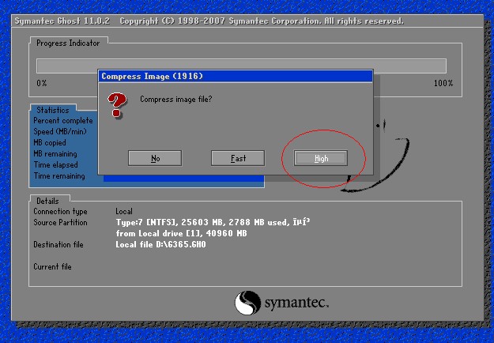Select the Progress Indicator panel label
The image size is (494, 343).
[68, 43]
